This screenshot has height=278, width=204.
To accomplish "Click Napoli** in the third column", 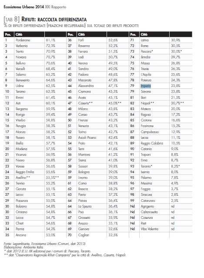I will [147, 103].
